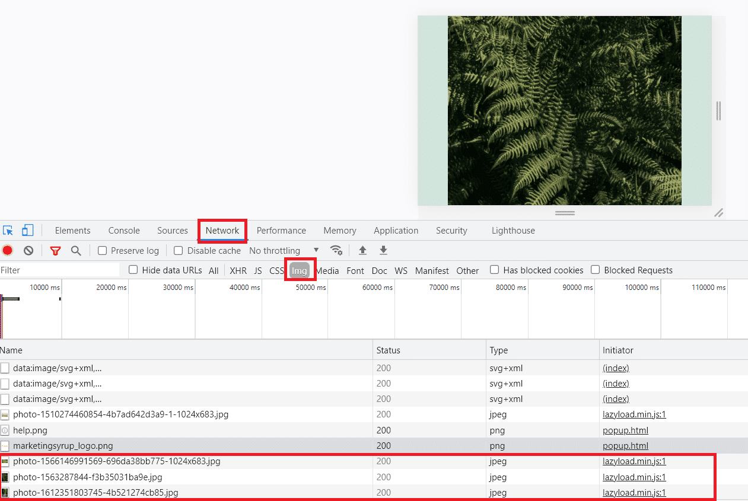Stop recording network log red button
The height and width of the screenshot is (501, 748).
pos(8,251)
